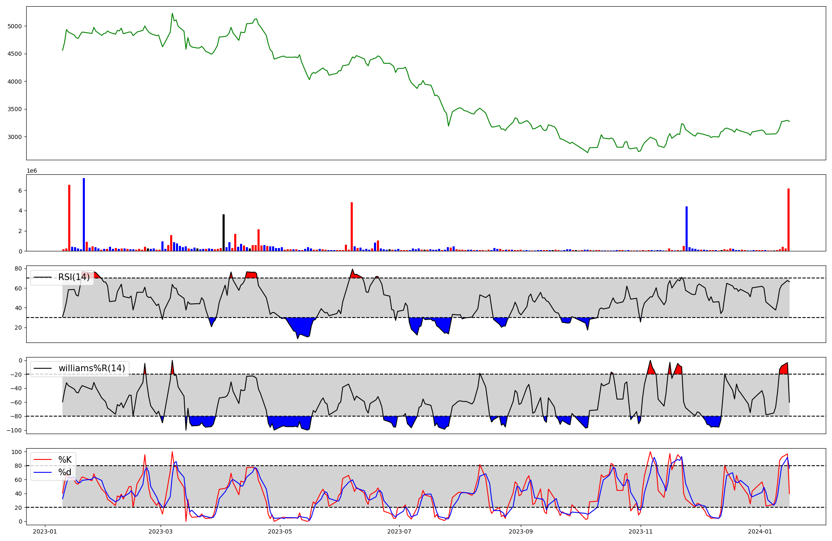Viewport: 832px width, 541px height.
Task: Click the 2023-09 date axis label
Action: (520, 531)
